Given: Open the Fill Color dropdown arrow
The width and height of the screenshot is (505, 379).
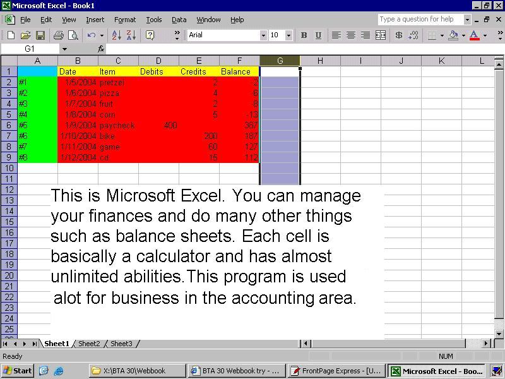Looking at the screenshot, I should click(x=463, y=35).
